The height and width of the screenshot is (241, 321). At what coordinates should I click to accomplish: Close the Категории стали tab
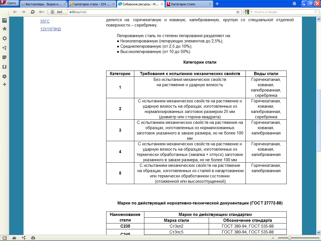click(x=210, y=4)
